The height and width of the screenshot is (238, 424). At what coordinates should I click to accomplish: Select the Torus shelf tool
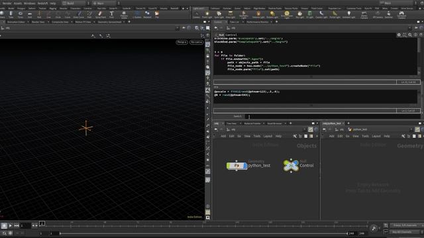click(21, 15)
